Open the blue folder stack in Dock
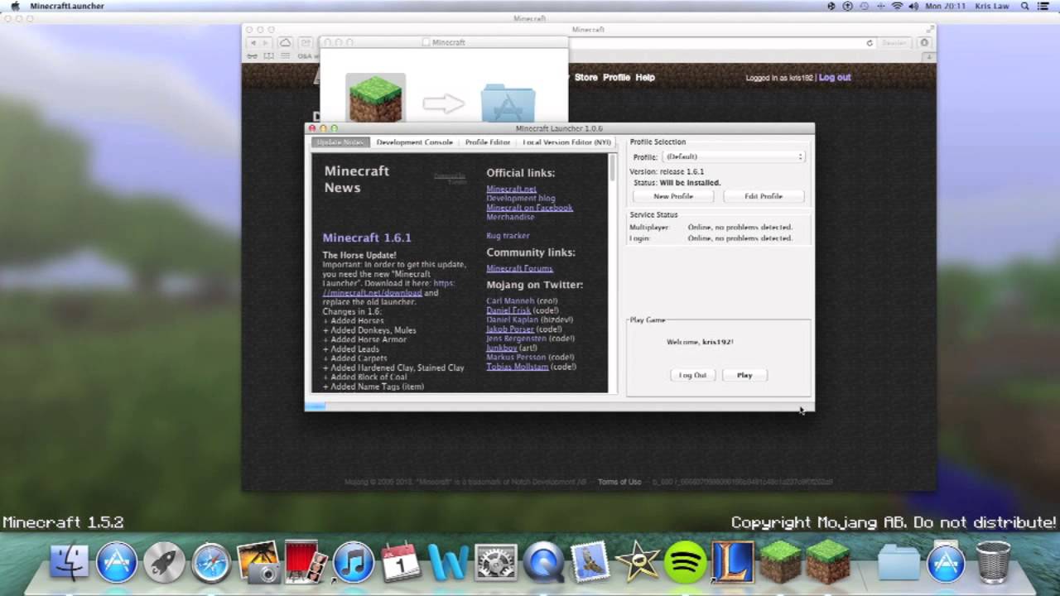The image size is (1060, 596). tap(899, 563)
